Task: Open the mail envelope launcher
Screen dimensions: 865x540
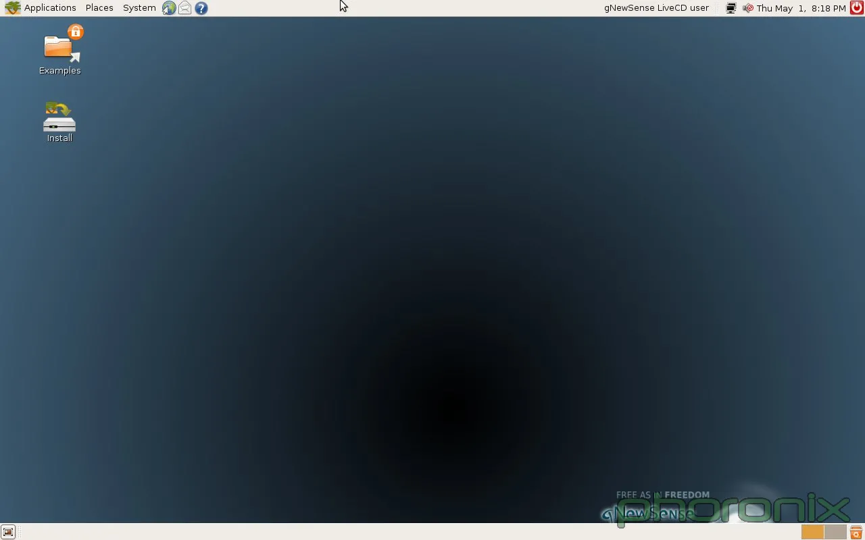Action: [185, 8]
